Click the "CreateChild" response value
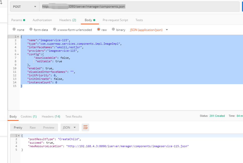Image resolution: width=243 pixels, height=163 pixels. coord(69,139)
